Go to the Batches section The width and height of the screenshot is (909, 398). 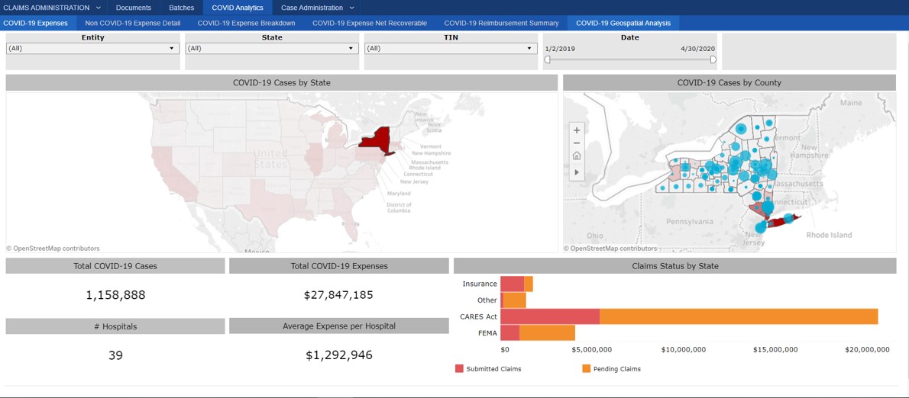[x=182, y=8]
